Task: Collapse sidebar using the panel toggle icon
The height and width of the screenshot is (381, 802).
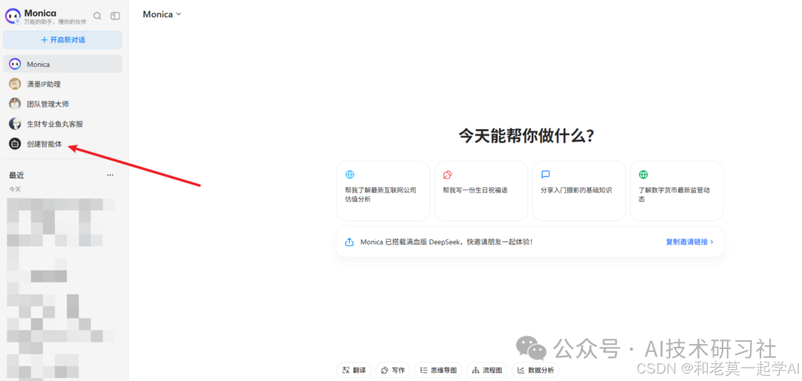Action: point(116,16)
